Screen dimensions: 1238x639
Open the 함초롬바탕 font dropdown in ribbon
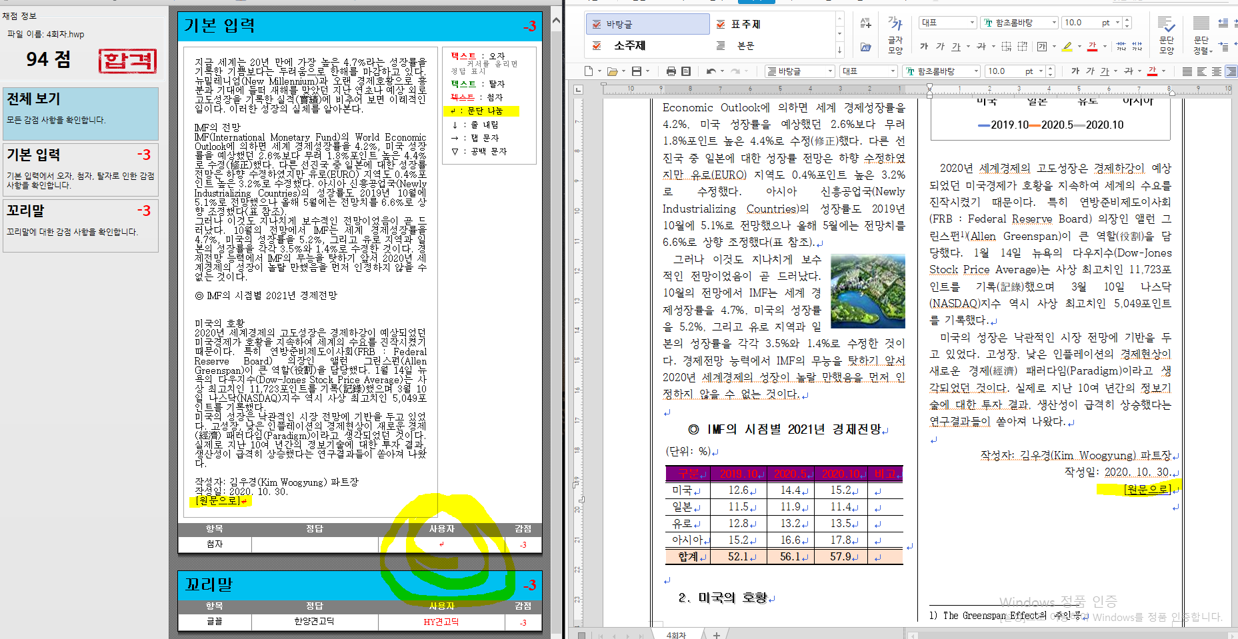[x=1053, y=23]
